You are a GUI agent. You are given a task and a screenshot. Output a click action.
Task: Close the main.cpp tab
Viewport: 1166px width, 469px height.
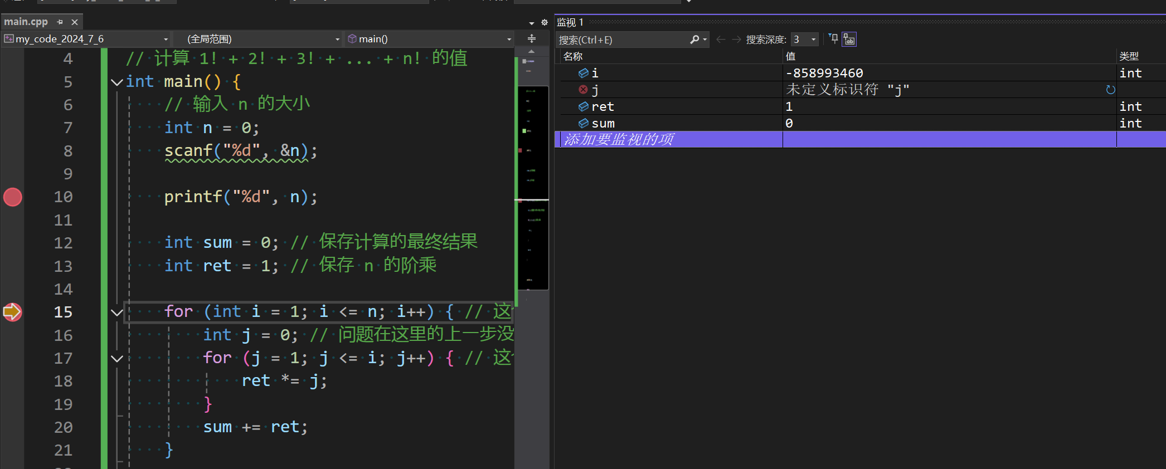75,22
